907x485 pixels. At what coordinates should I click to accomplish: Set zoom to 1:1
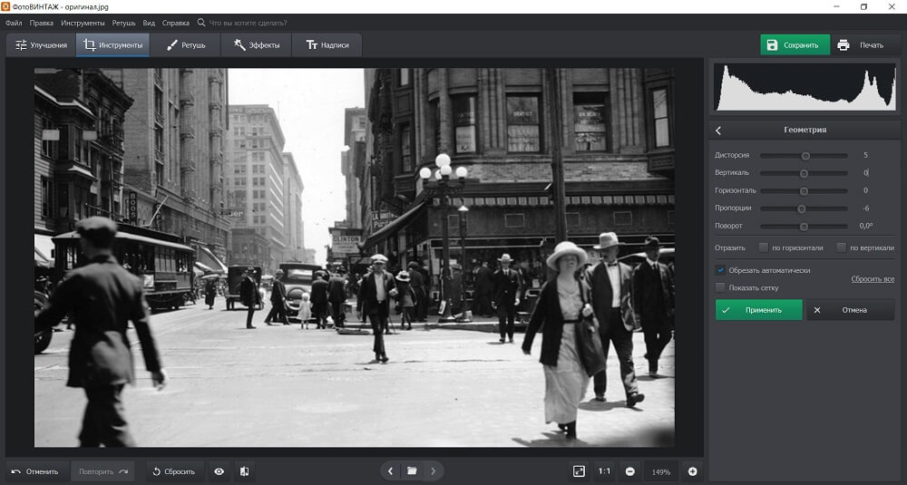[604, 471]
